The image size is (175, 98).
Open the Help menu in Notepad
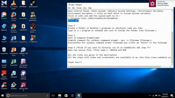[90, 8]
